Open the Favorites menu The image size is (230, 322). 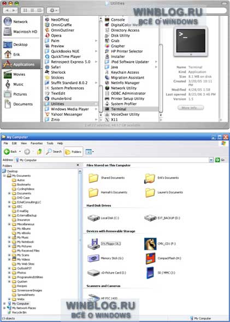37,144
